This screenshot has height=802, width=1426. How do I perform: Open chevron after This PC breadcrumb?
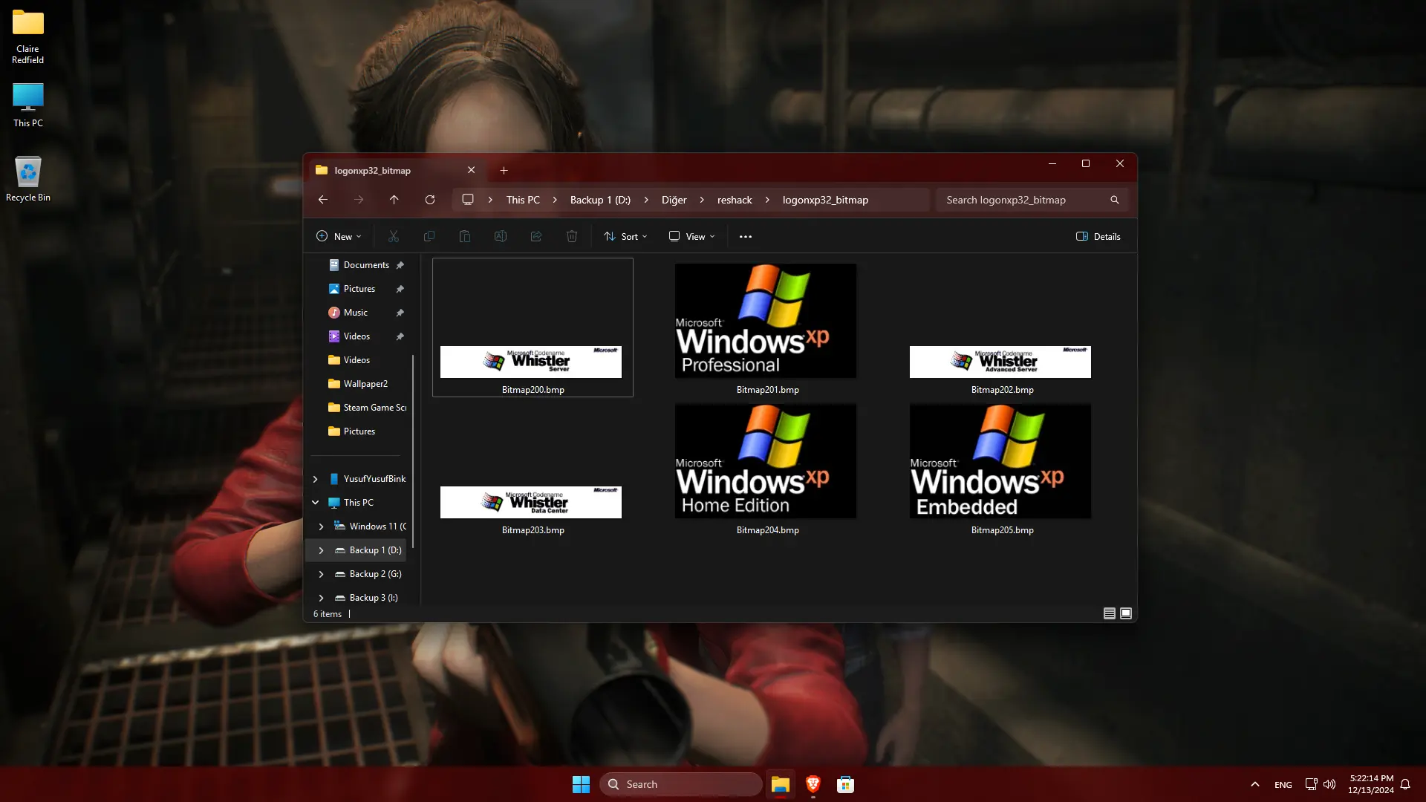(555, 200)
